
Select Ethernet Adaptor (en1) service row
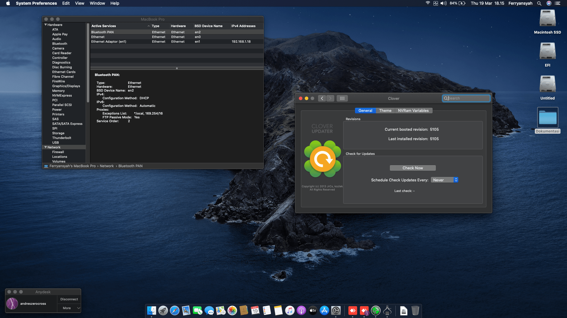tap(177, 42)
